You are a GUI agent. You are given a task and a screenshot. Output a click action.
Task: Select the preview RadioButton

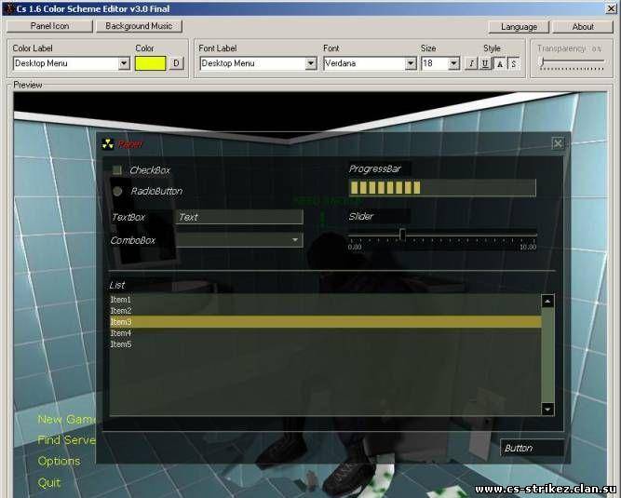pos(117,191)
